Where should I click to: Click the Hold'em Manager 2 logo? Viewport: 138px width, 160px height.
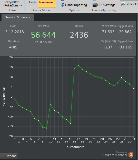(131, 155)
